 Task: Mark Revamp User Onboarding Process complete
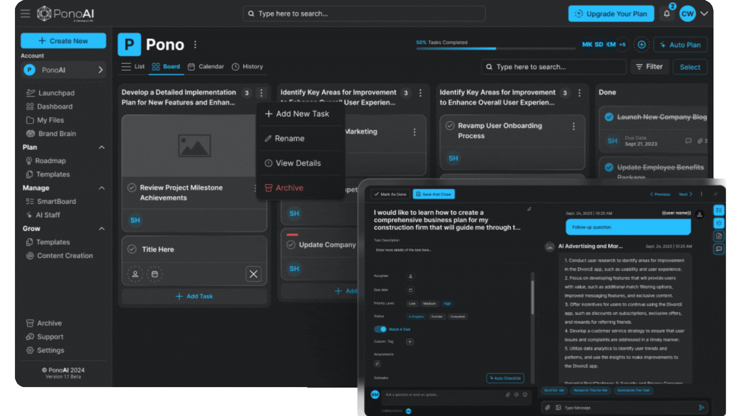click(x=450, y=126)
